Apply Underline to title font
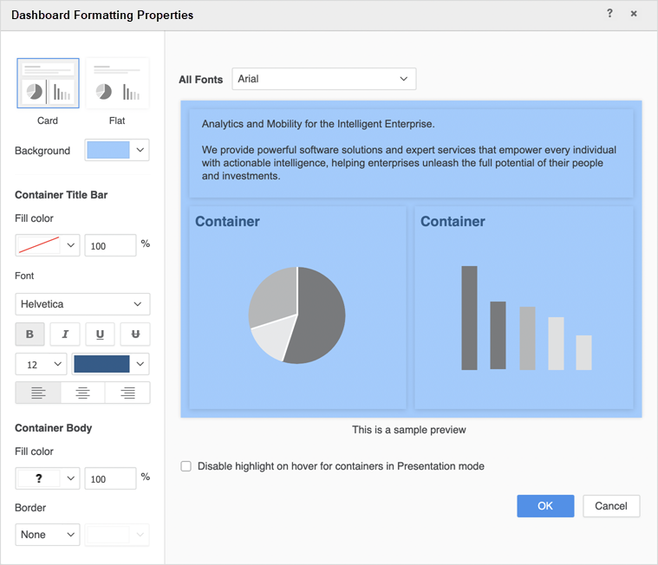 [100, 334]
